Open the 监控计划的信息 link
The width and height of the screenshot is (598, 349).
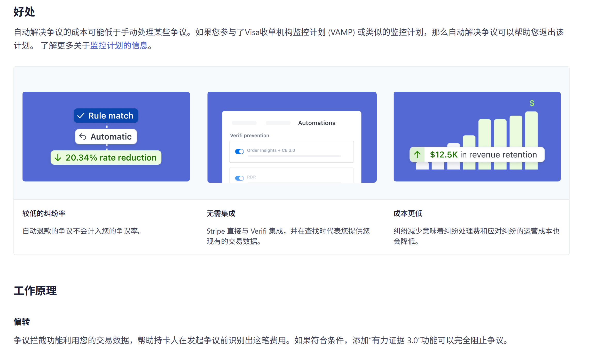pyautogui.click(x=119, y=46)
